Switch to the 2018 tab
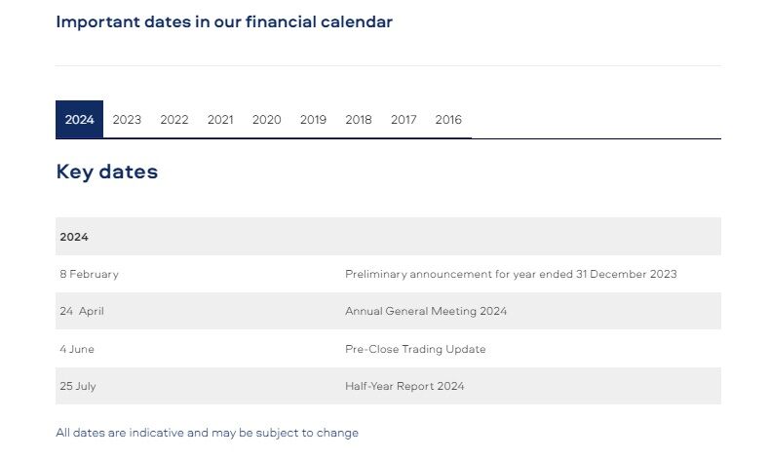 359,120
